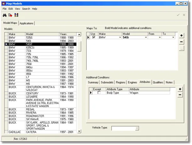The height and width of the screenshot is (145, 192).
Task: Toggle the Use checkbox for BMW 540i
Action: pos(94,37)
